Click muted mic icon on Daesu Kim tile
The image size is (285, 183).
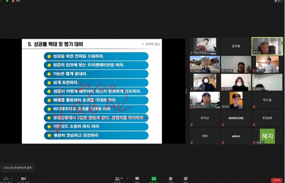pyautogui.click(x=191, y=71)
